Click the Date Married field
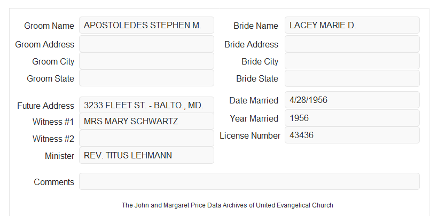430x216 pixels. [352, 100]
